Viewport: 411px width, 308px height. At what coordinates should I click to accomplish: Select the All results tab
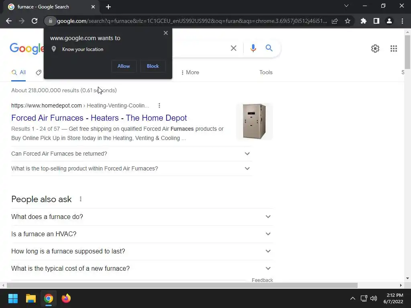point(18,73)
